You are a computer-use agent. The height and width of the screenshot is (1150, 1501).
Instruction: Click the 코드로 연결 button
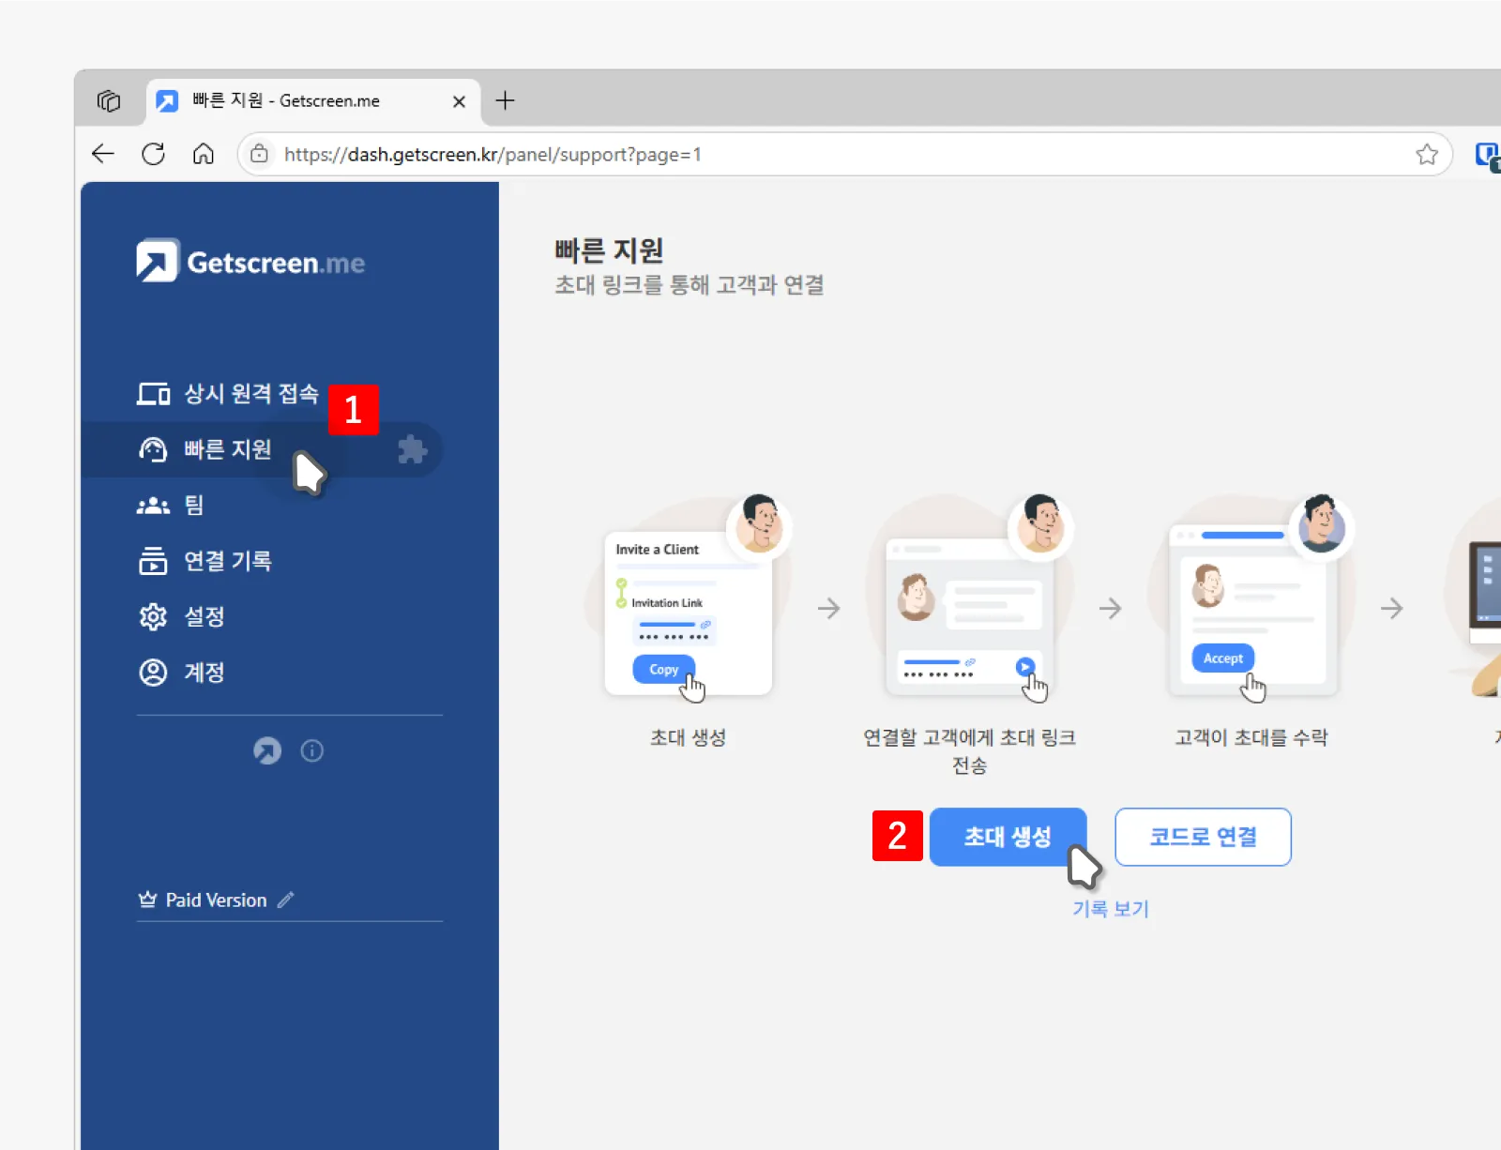1203,837
